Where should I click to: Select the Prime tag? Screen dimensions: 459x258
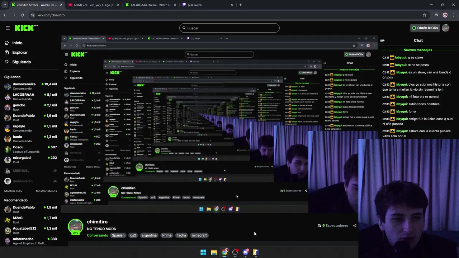tap(167, 235)
